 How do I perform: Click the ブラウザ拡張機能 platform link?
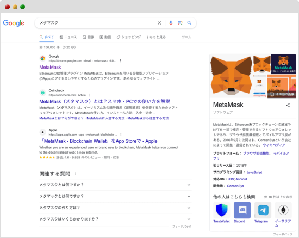[x=256, y=153]
